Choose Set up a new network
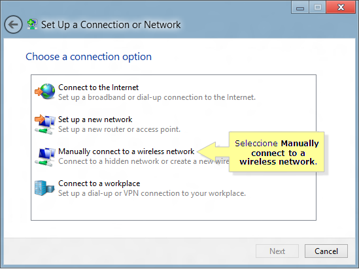The height and width of the screenshot is (269, 359). (x=95, y=119)
